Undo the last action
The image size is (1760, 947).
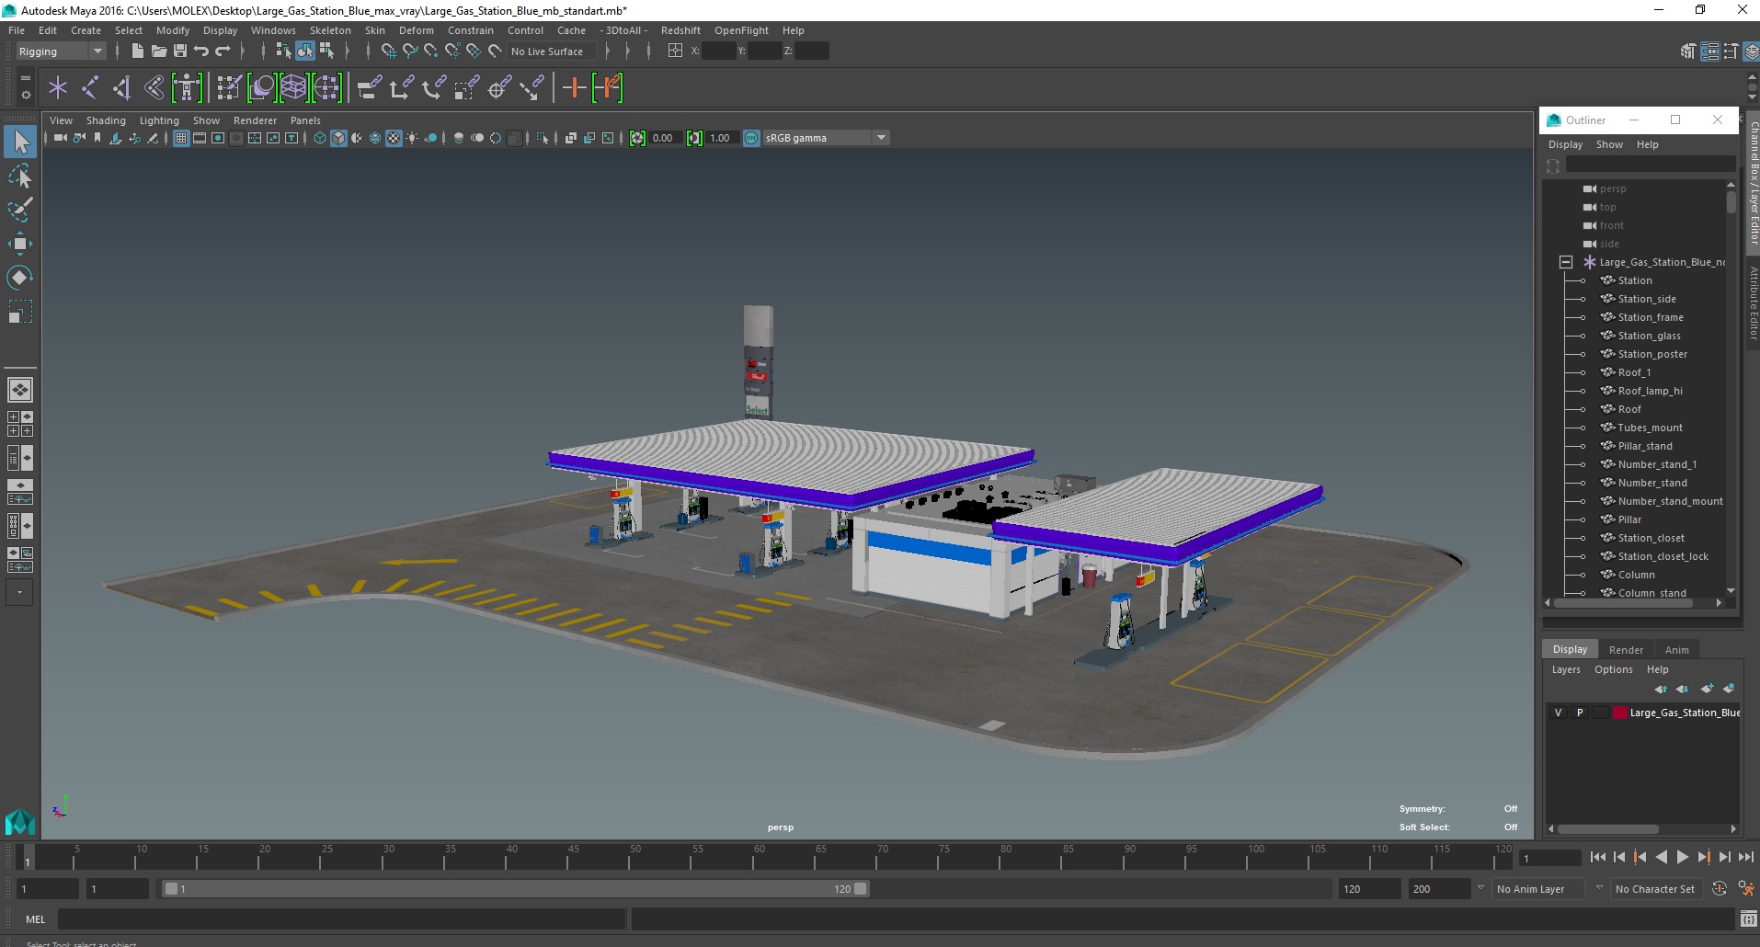[x=201, y=51]
